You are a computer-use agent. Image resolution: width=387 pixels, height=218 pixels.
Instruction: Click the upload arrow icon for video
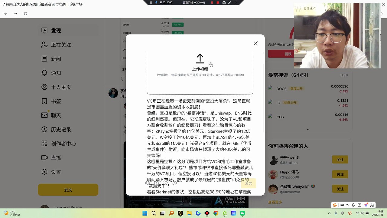click(200, 59)
